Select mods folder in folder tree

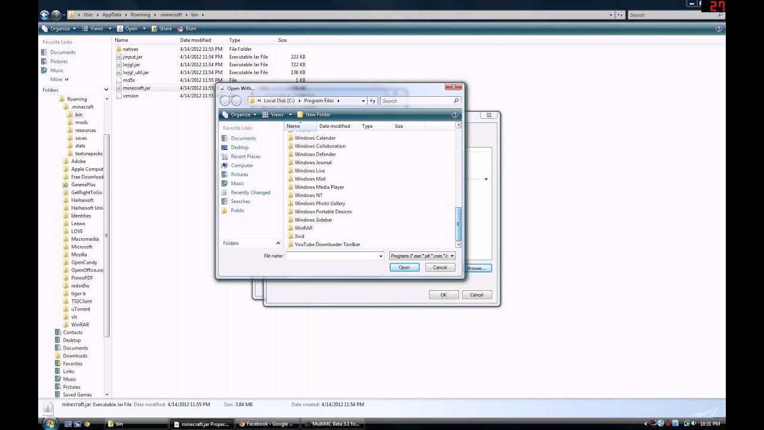click(x=81, y=122)
